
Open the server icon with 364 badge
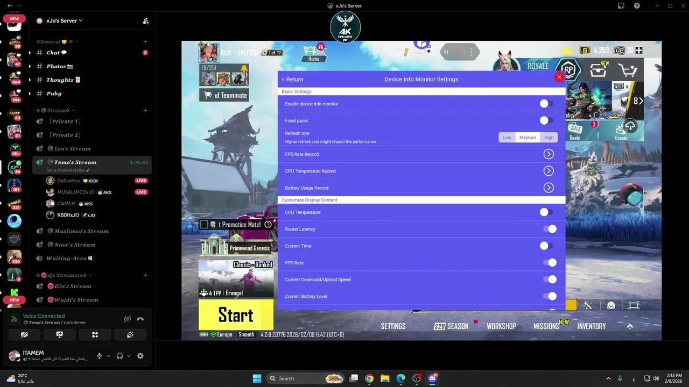click(15, 77)
